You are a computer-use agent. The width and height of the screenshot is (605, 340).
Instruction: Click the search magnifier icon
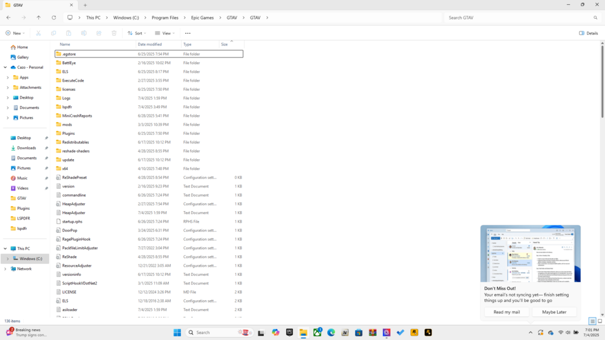[595, 18]
